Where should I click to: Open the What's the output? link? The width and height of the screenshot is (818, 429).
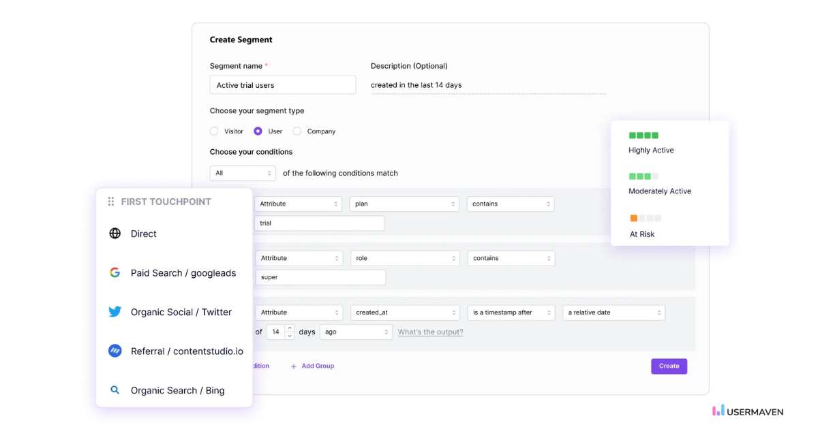pos(430,332)
